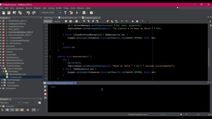Click the Undo arrow icon
Viewport: 212px width, 119px height.
[x=28, y=13]
